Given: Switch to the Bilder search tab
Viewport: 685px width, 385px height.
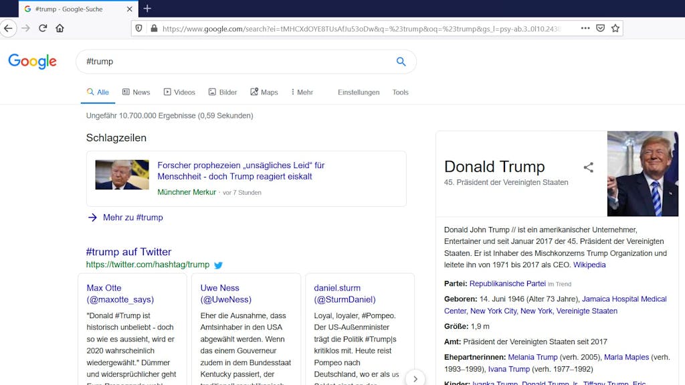Looking at the screenshot, I should (222, 92).
